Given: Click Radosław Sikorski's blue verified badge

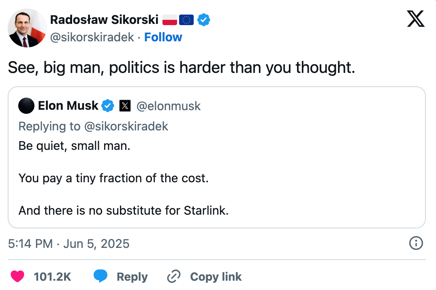Looking at the screenshot, I should (x=203, y=19).
